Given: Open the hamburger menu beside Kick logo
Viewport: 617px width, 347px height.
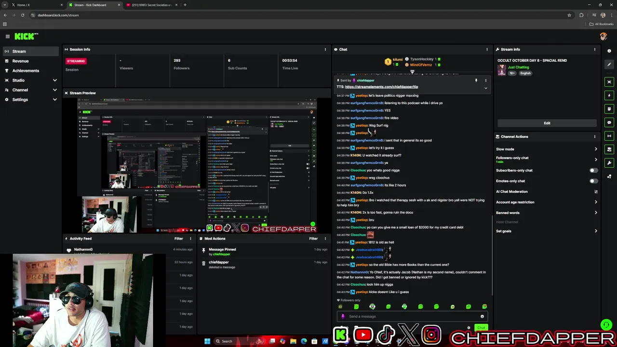Looking at the screenshot, I should click(8, 37).
